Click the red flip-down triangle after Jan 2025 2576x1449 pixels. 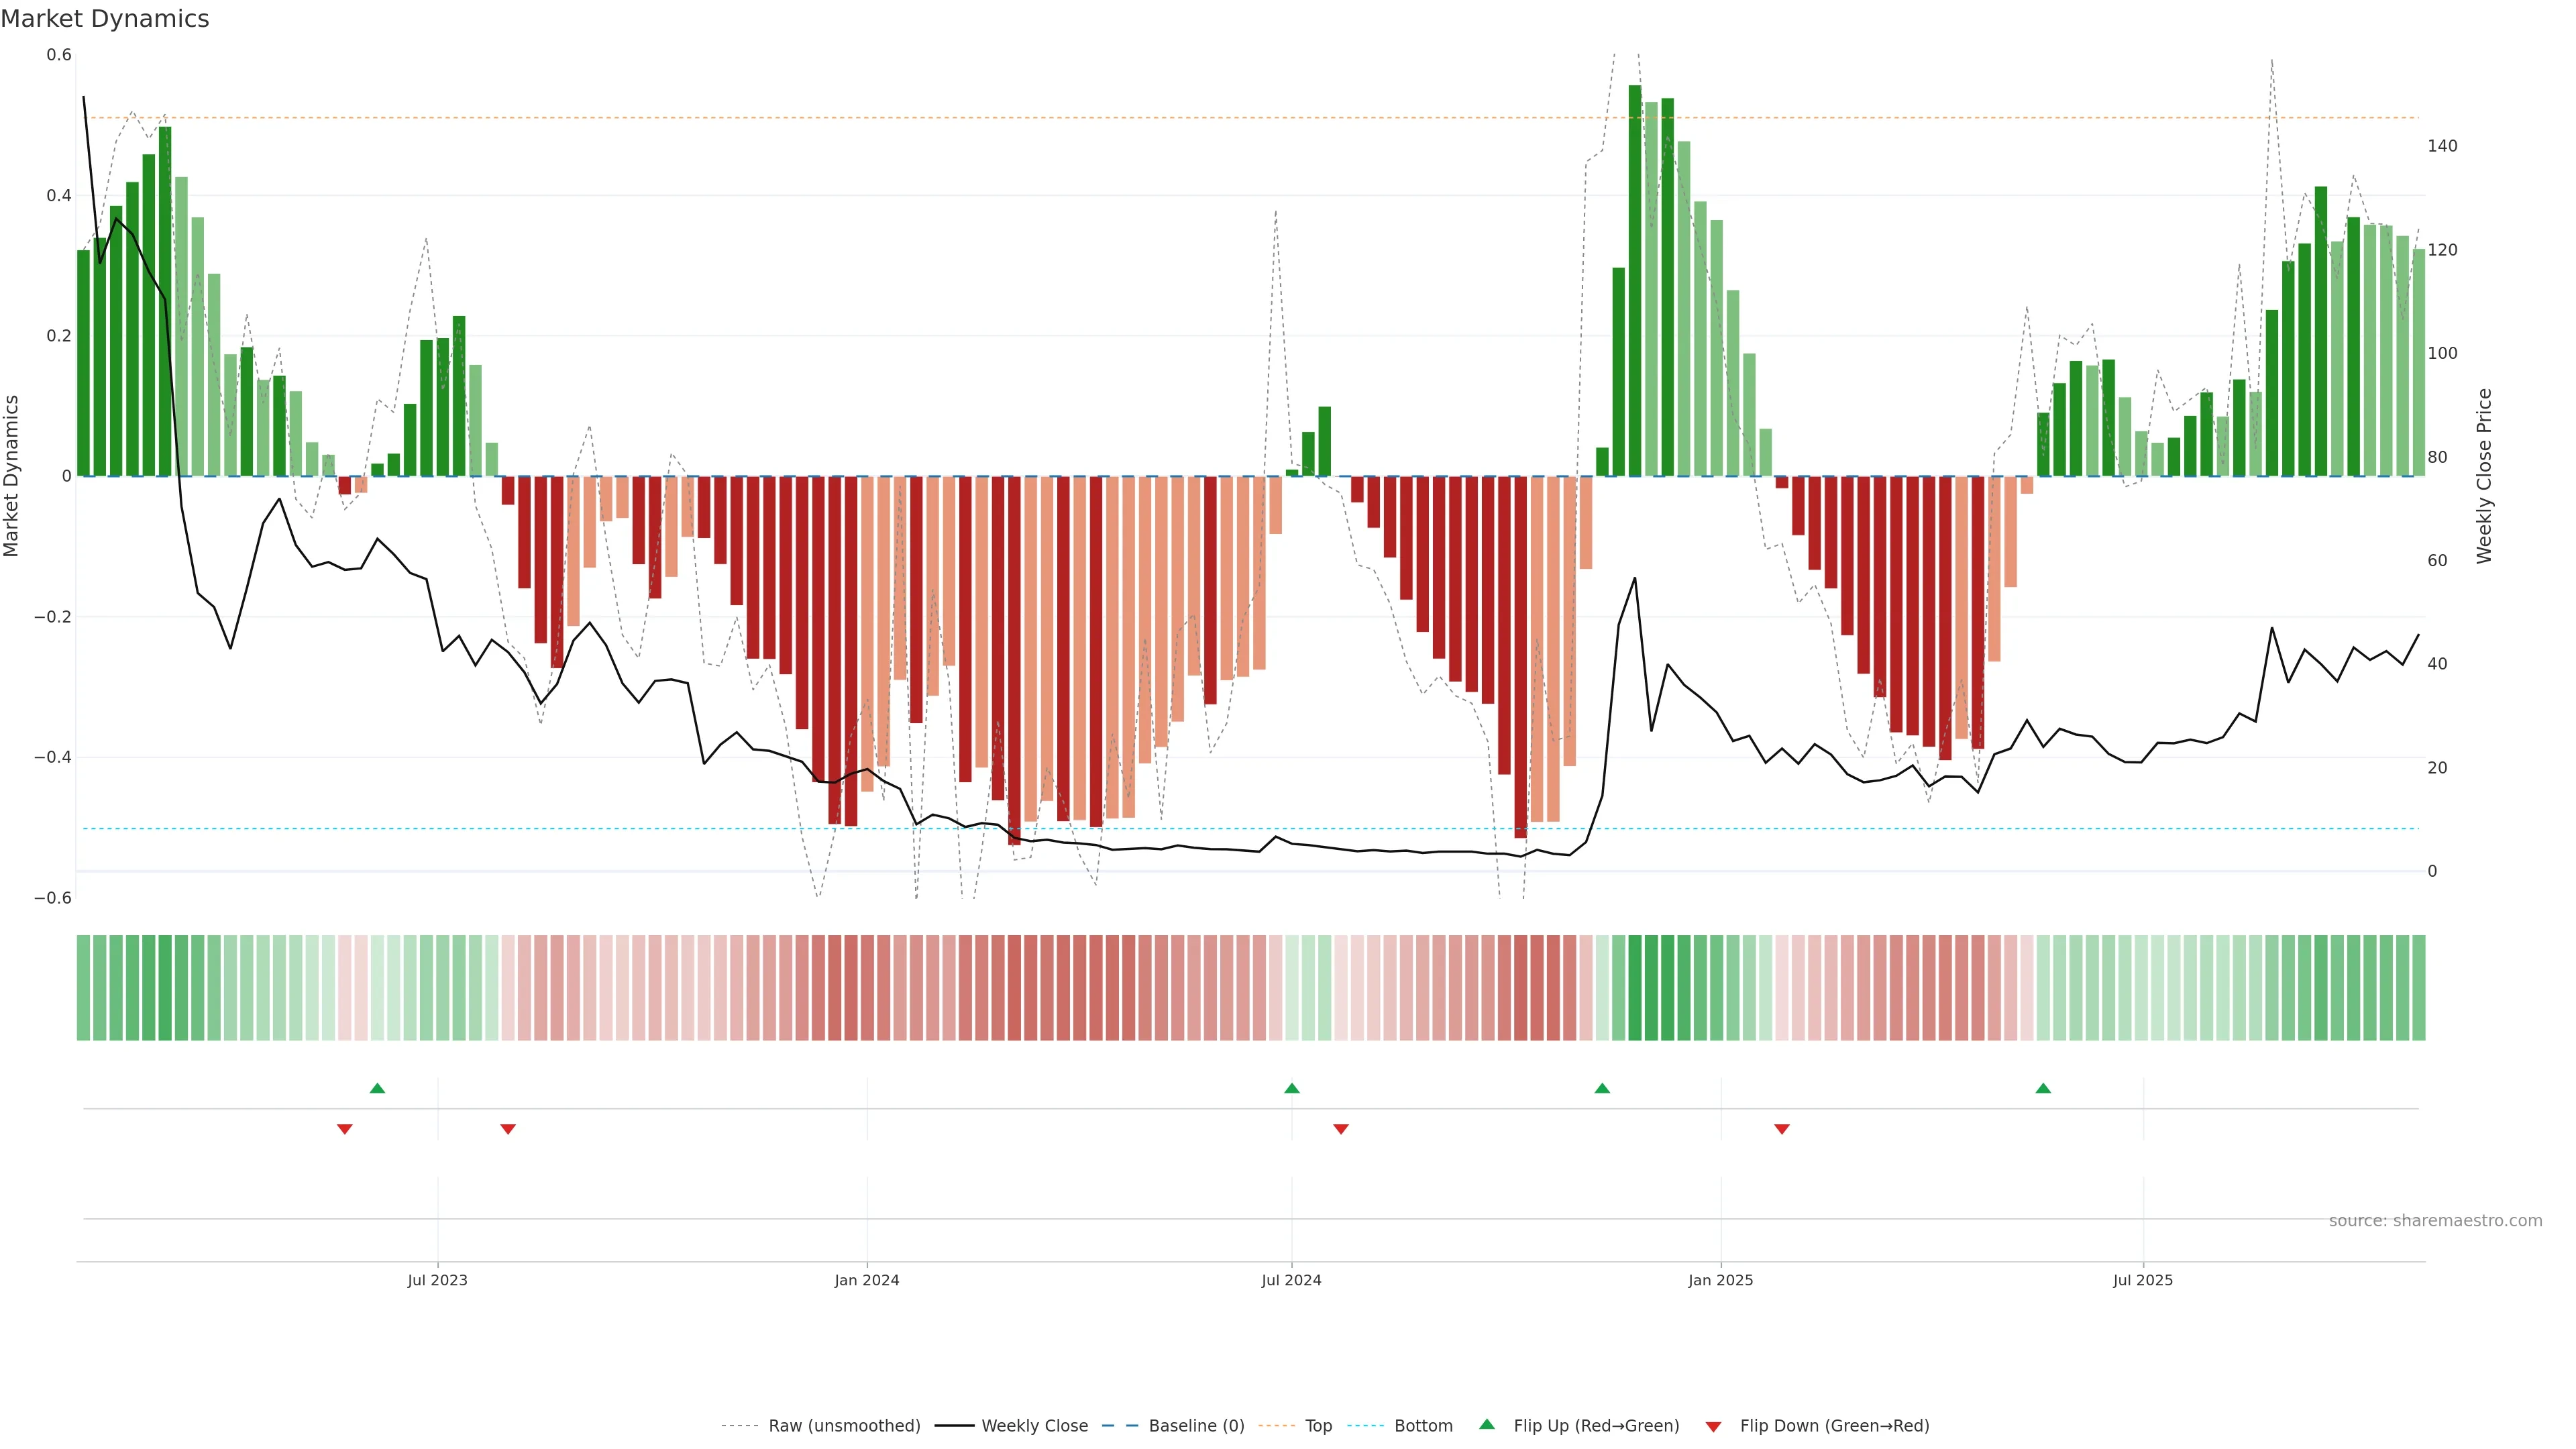point(1781,1129)
